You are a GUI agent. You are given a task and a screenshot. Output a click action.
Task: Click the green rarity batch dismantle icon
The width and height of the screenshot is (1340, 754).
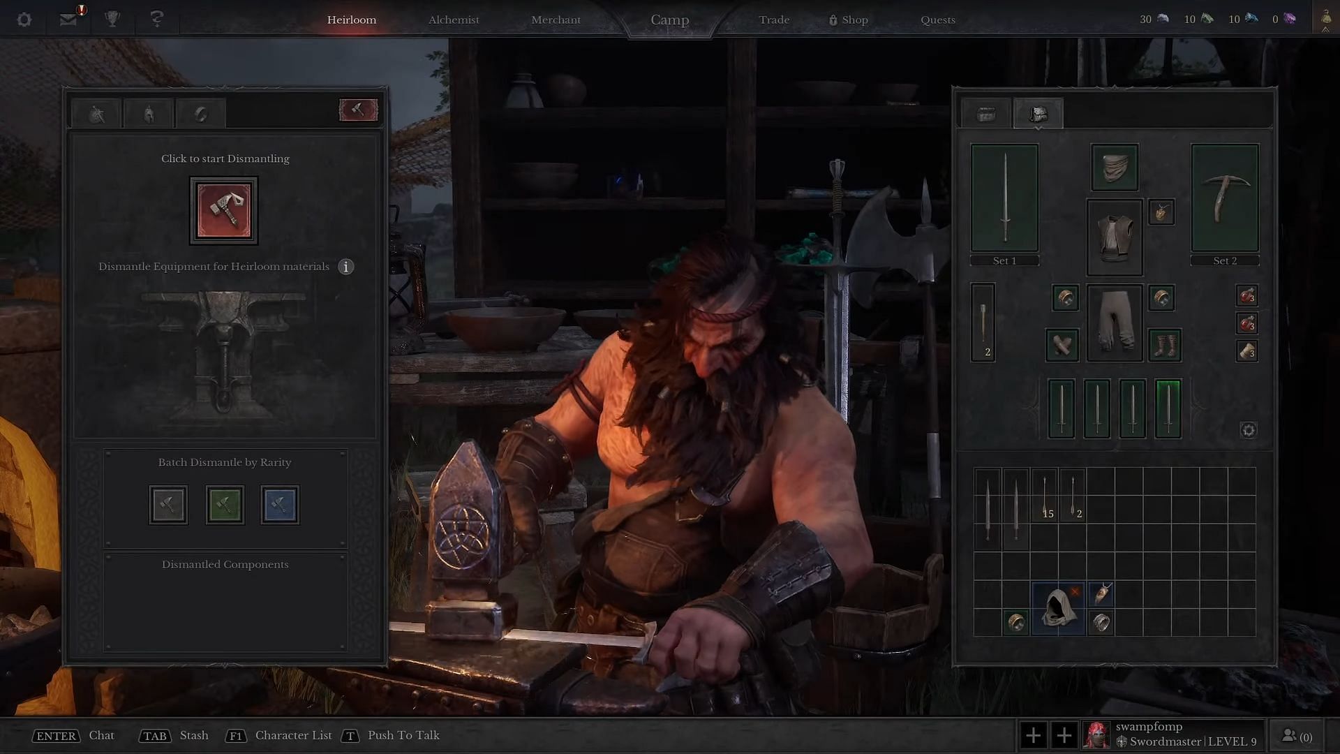pyautogui.click(x=223, y=503)
